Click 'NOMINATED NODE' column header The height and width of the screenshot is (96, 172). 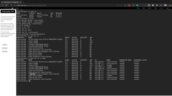(125, 60)
